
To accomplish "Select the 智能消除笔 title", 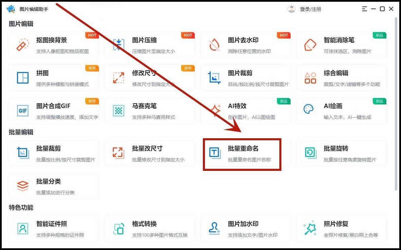I will coord(339,40).
